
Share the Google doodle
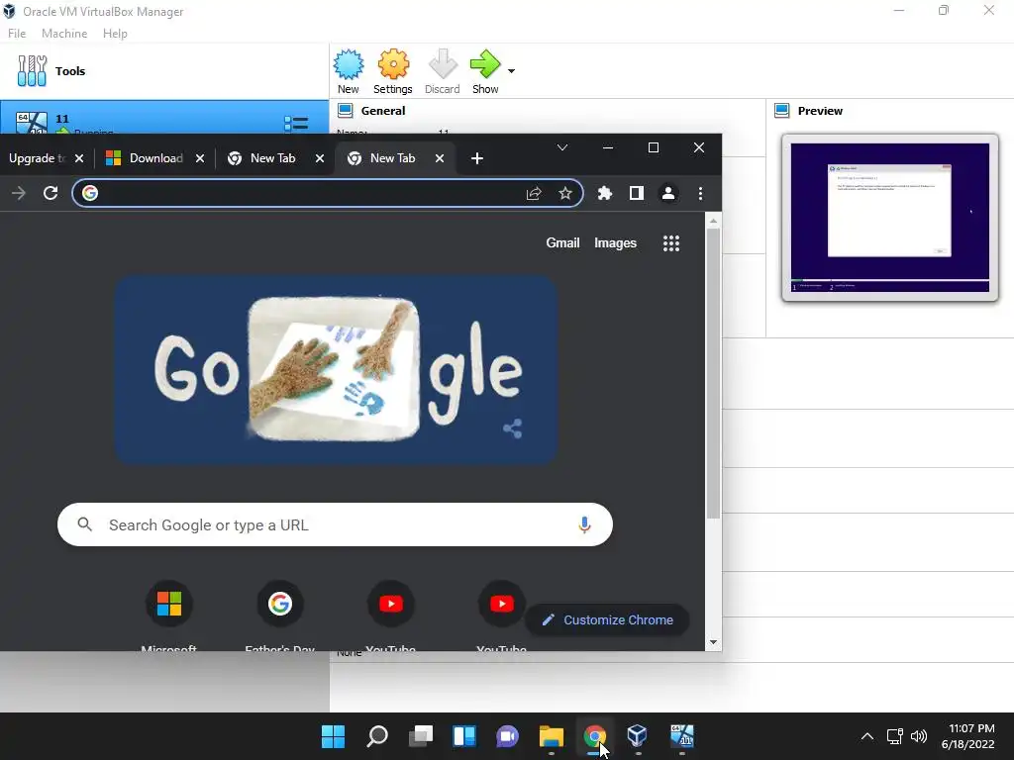pos(512,427)
